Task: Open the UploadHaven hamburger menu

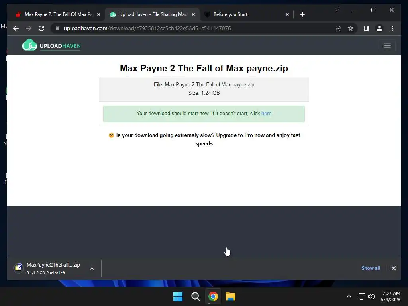Action: [387, 45]
